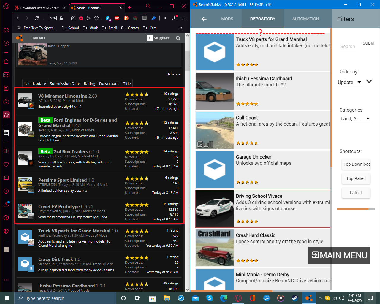Open Settings gear icon in Opera sidebar
Screen dimensions: 380x304
pyautogui.click(x=6, y=231)
